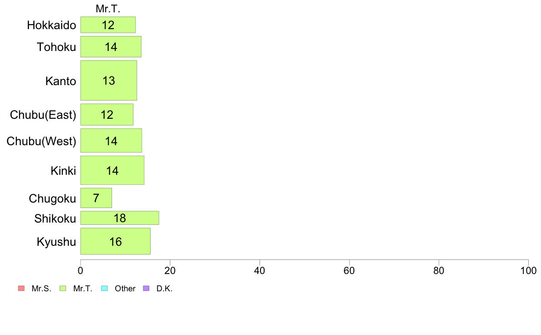
Task: Click the Kanto bar with value 13
Action: coord(109,81)
